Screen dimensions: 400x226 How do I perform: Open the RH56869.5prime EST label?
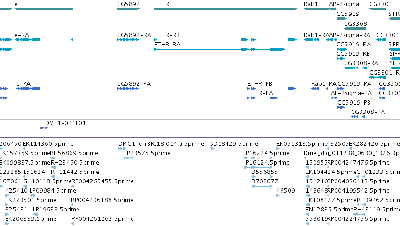74,153
